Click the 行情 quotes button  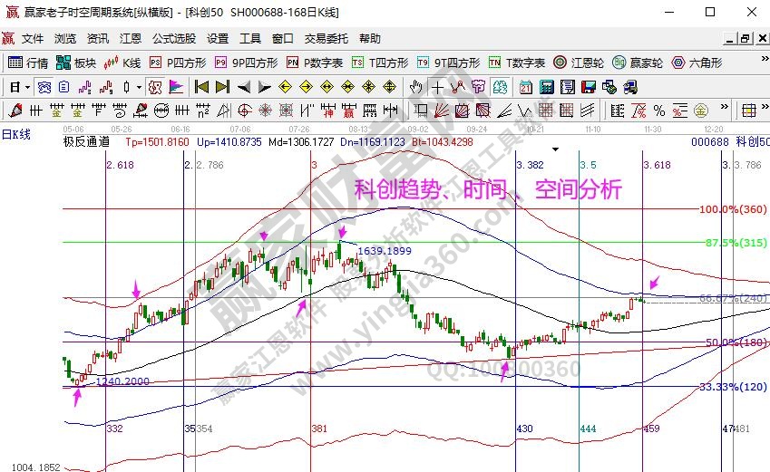click(x=28, y=63)
